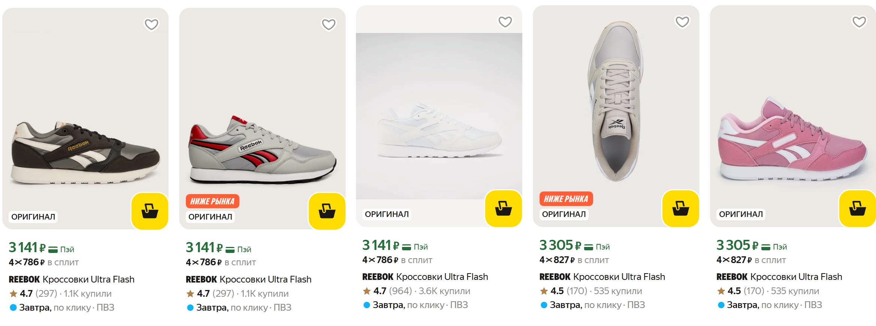This screenshot has height=326, width=876.
Task: Add the white Reebok sneaker to cart
Action: coord(503,208)
